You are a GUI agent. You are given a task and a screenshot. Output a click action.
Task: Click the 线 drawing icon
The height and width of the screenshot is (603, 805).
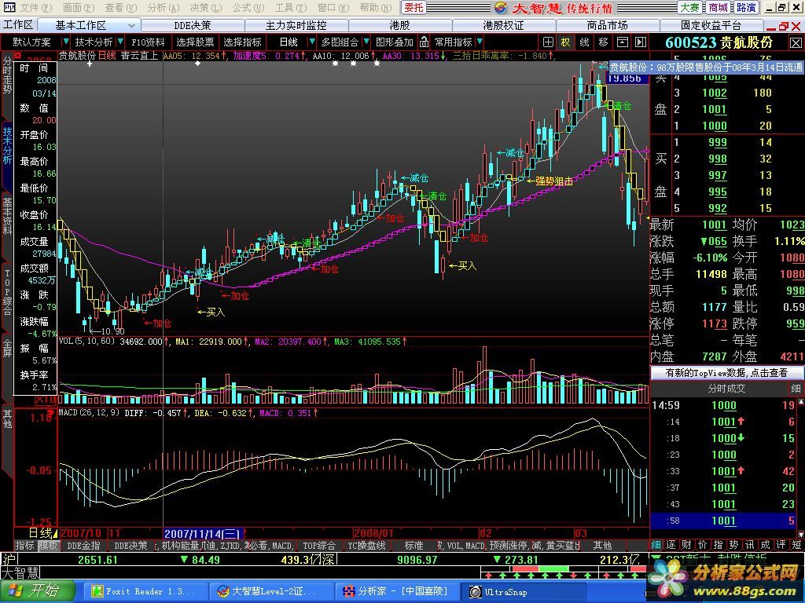coord(584,42)
